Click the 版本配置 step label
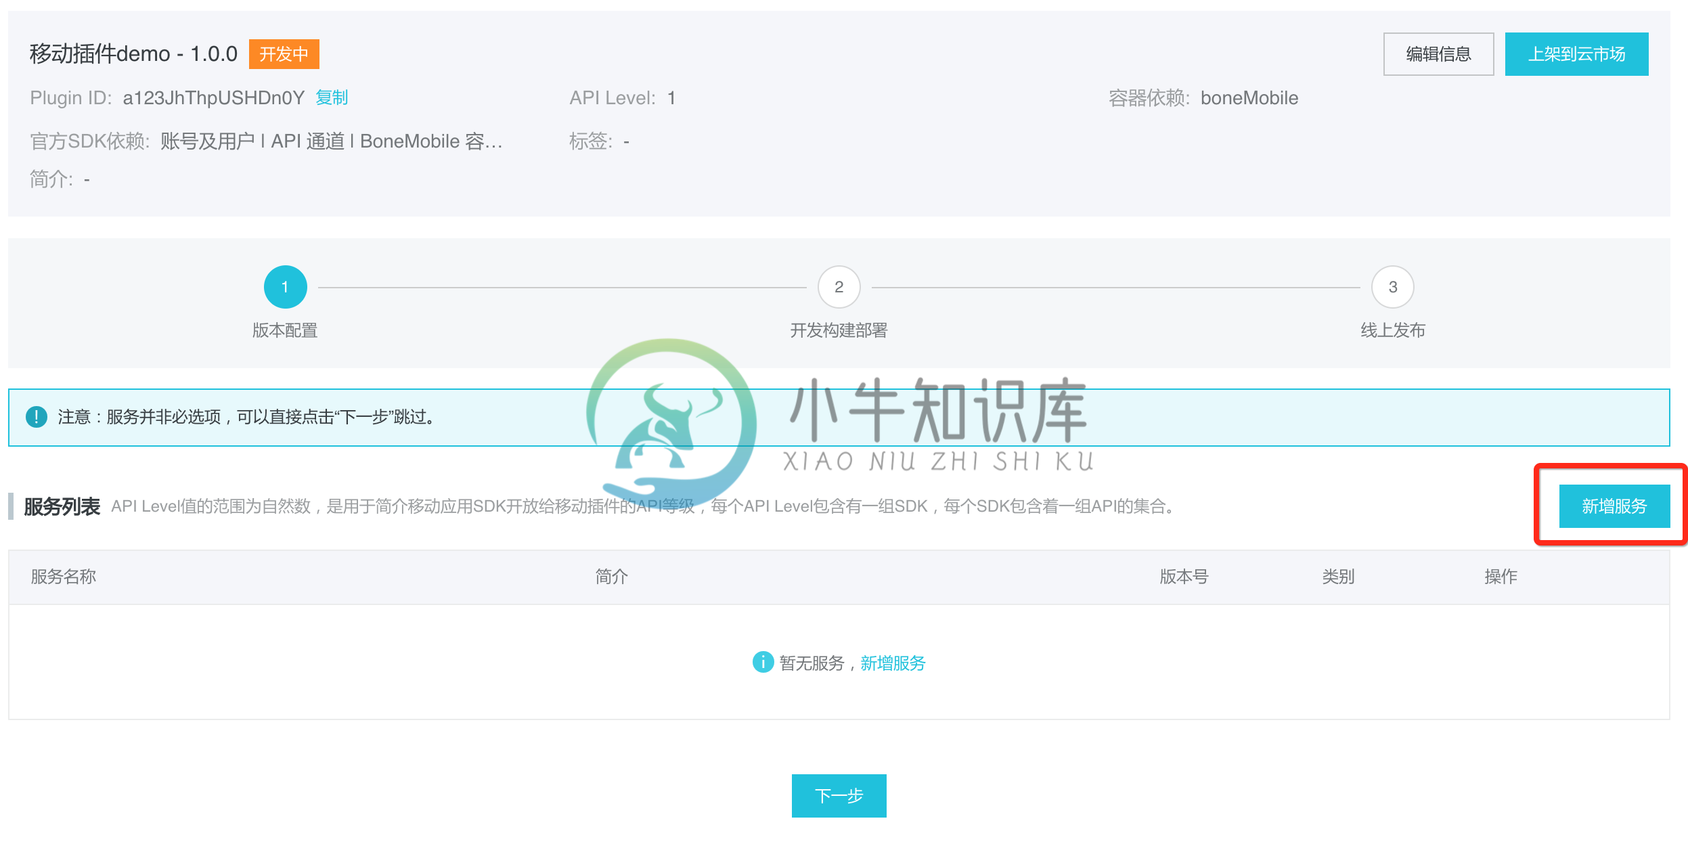Image resolution: width=1688 pixels, height=846 pixels. click(285, 330)
